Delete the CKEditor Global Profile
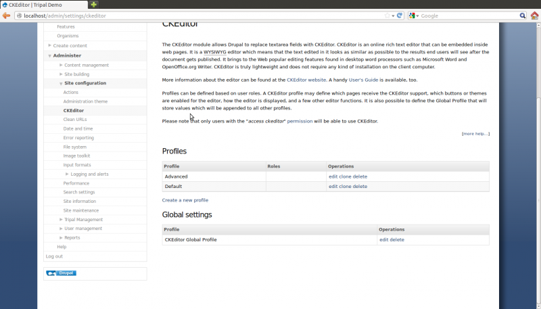Viewport: 541px width, 309px height. 397,239
